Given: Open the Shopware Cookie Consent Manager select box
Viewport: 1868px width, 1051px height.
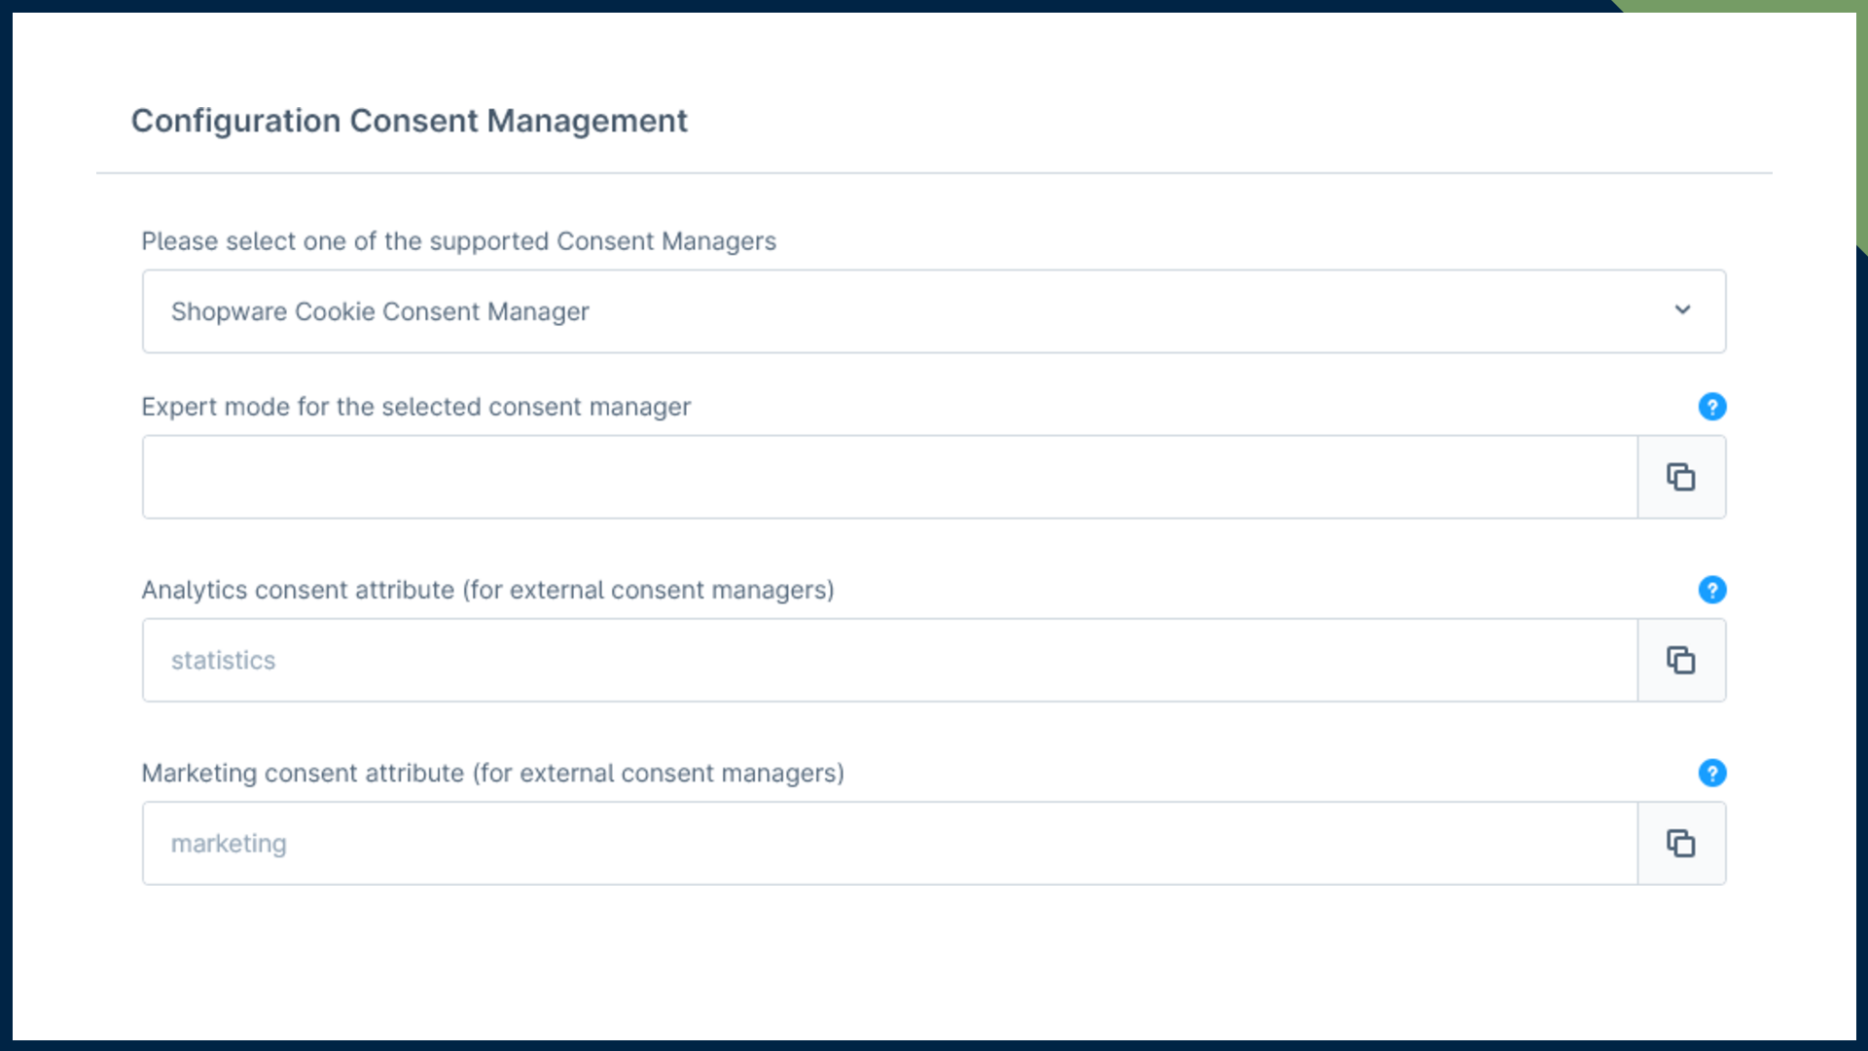Looking at the screenshot, I should (876, 311).
